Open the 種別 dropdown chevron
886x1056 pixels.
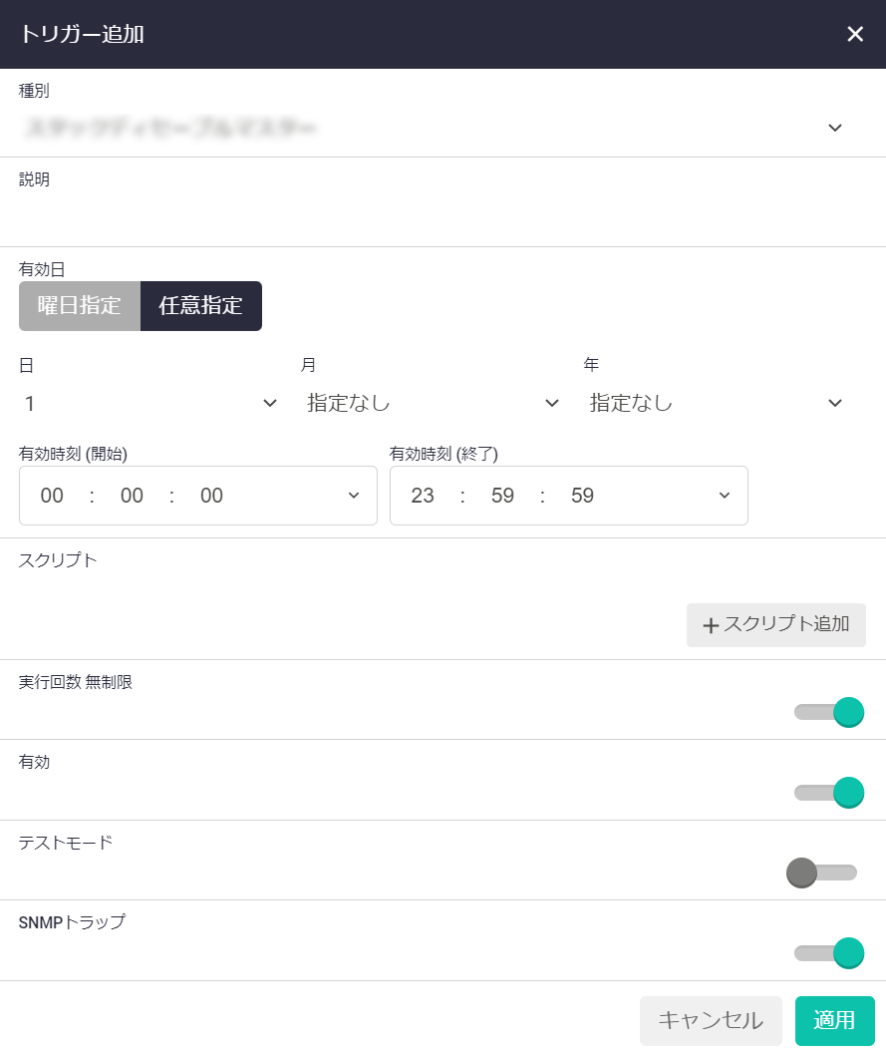[x=835, y=128]
